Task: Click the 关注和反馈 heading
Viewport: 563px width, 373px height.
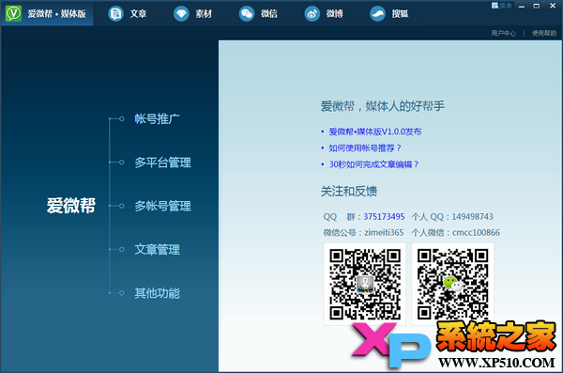Action: pos(349,192)
